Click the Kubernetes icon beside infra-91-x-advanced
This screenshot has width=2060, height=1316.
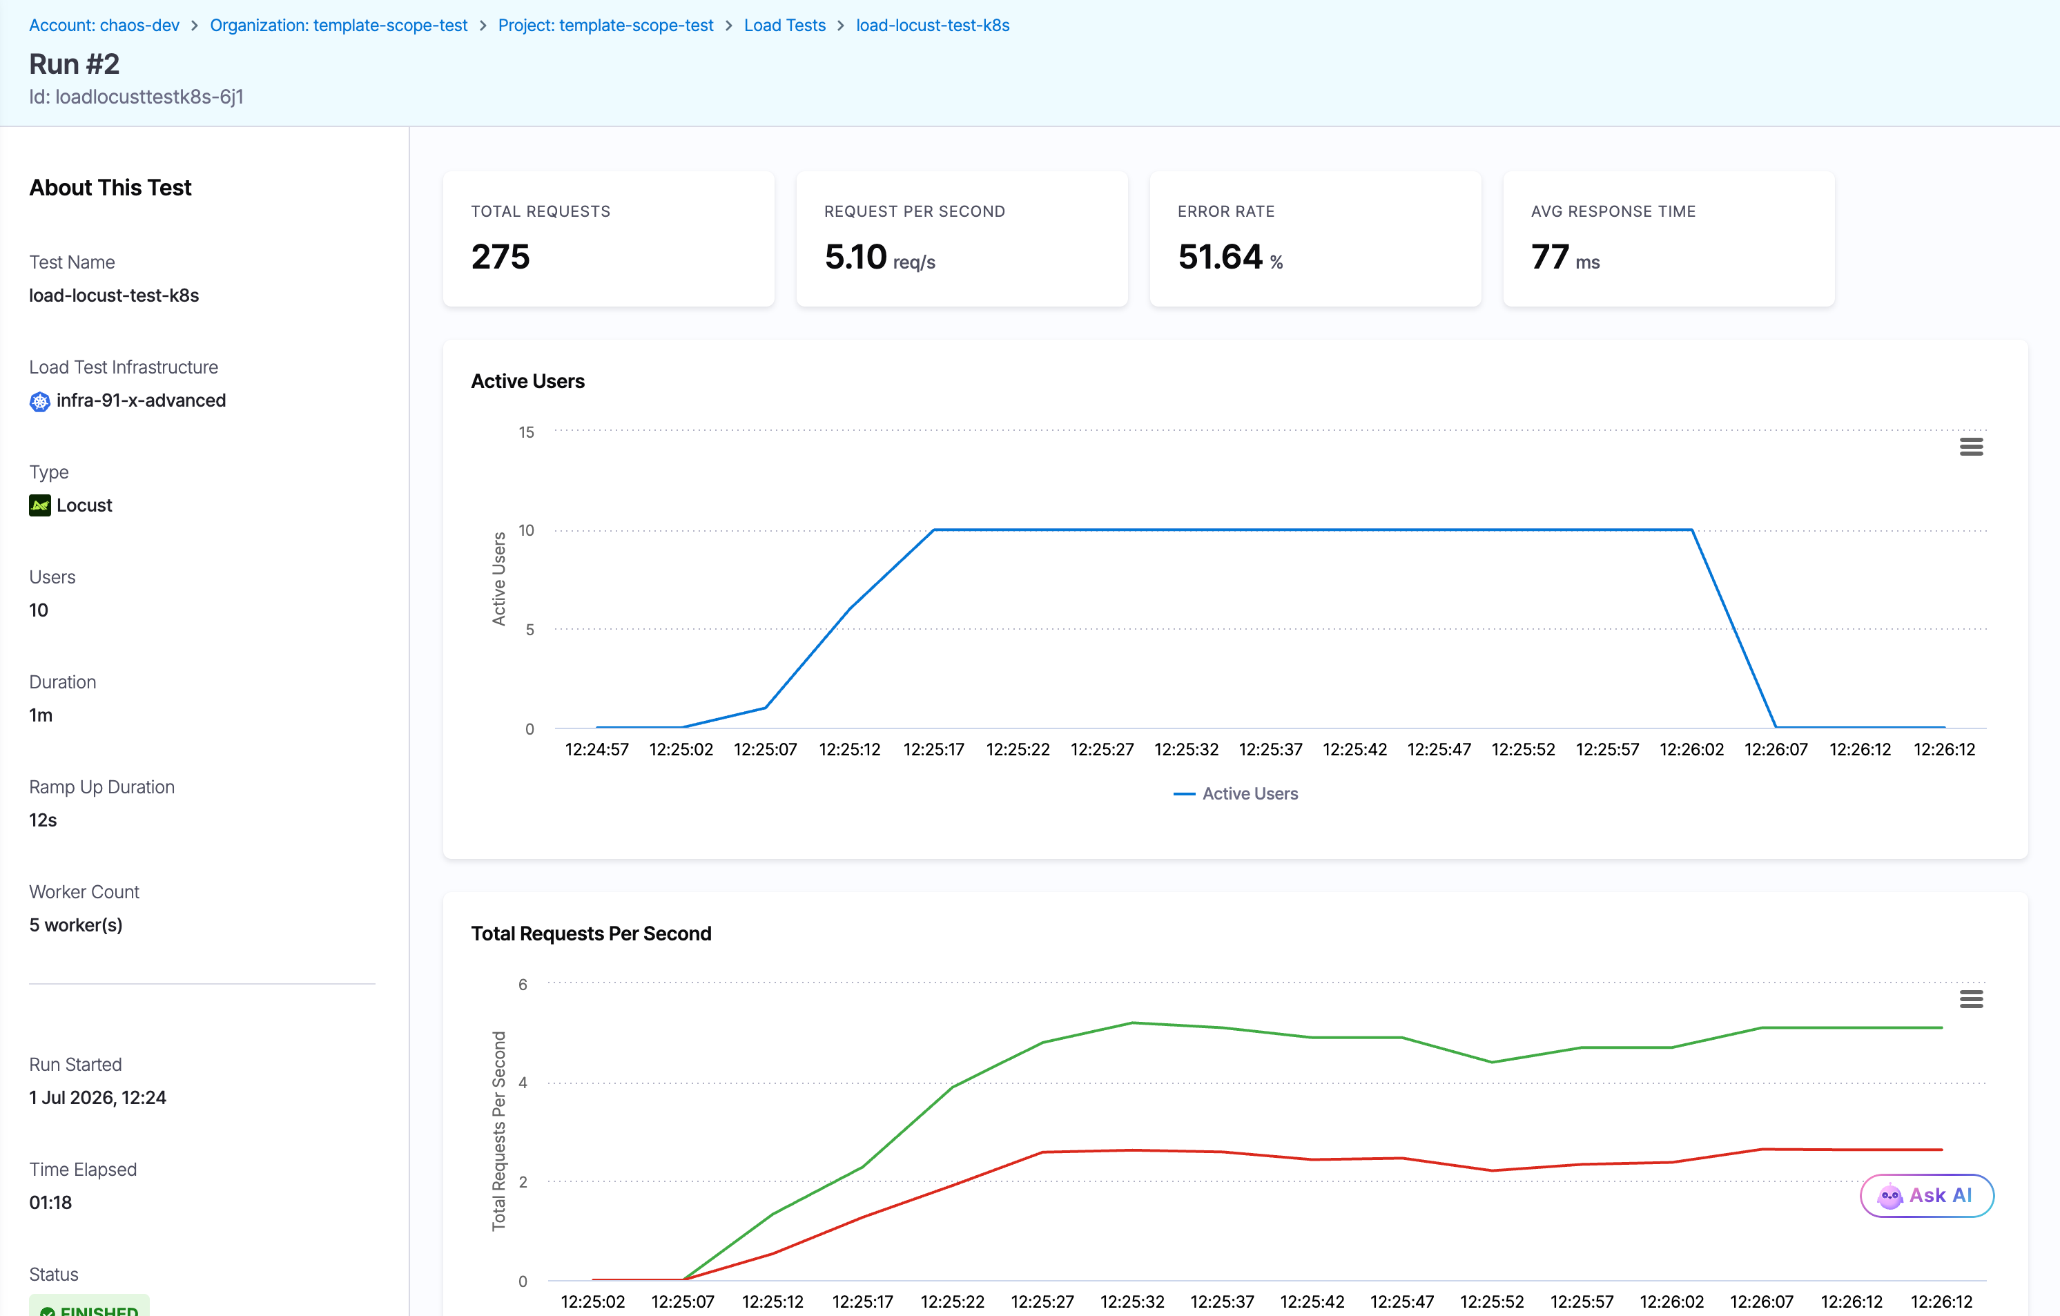point(39,401)
